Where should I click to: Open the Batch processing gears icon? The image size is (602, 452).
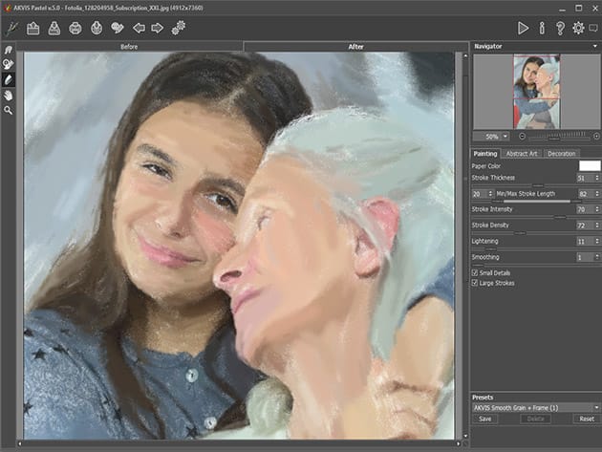179,28
